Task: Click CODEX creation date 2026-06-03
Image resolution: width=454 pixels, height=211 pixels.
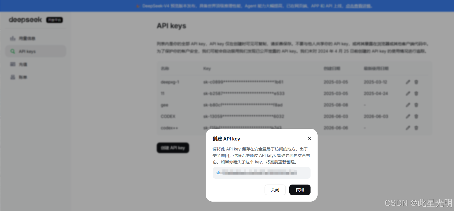Action: (x=336, y=116)
